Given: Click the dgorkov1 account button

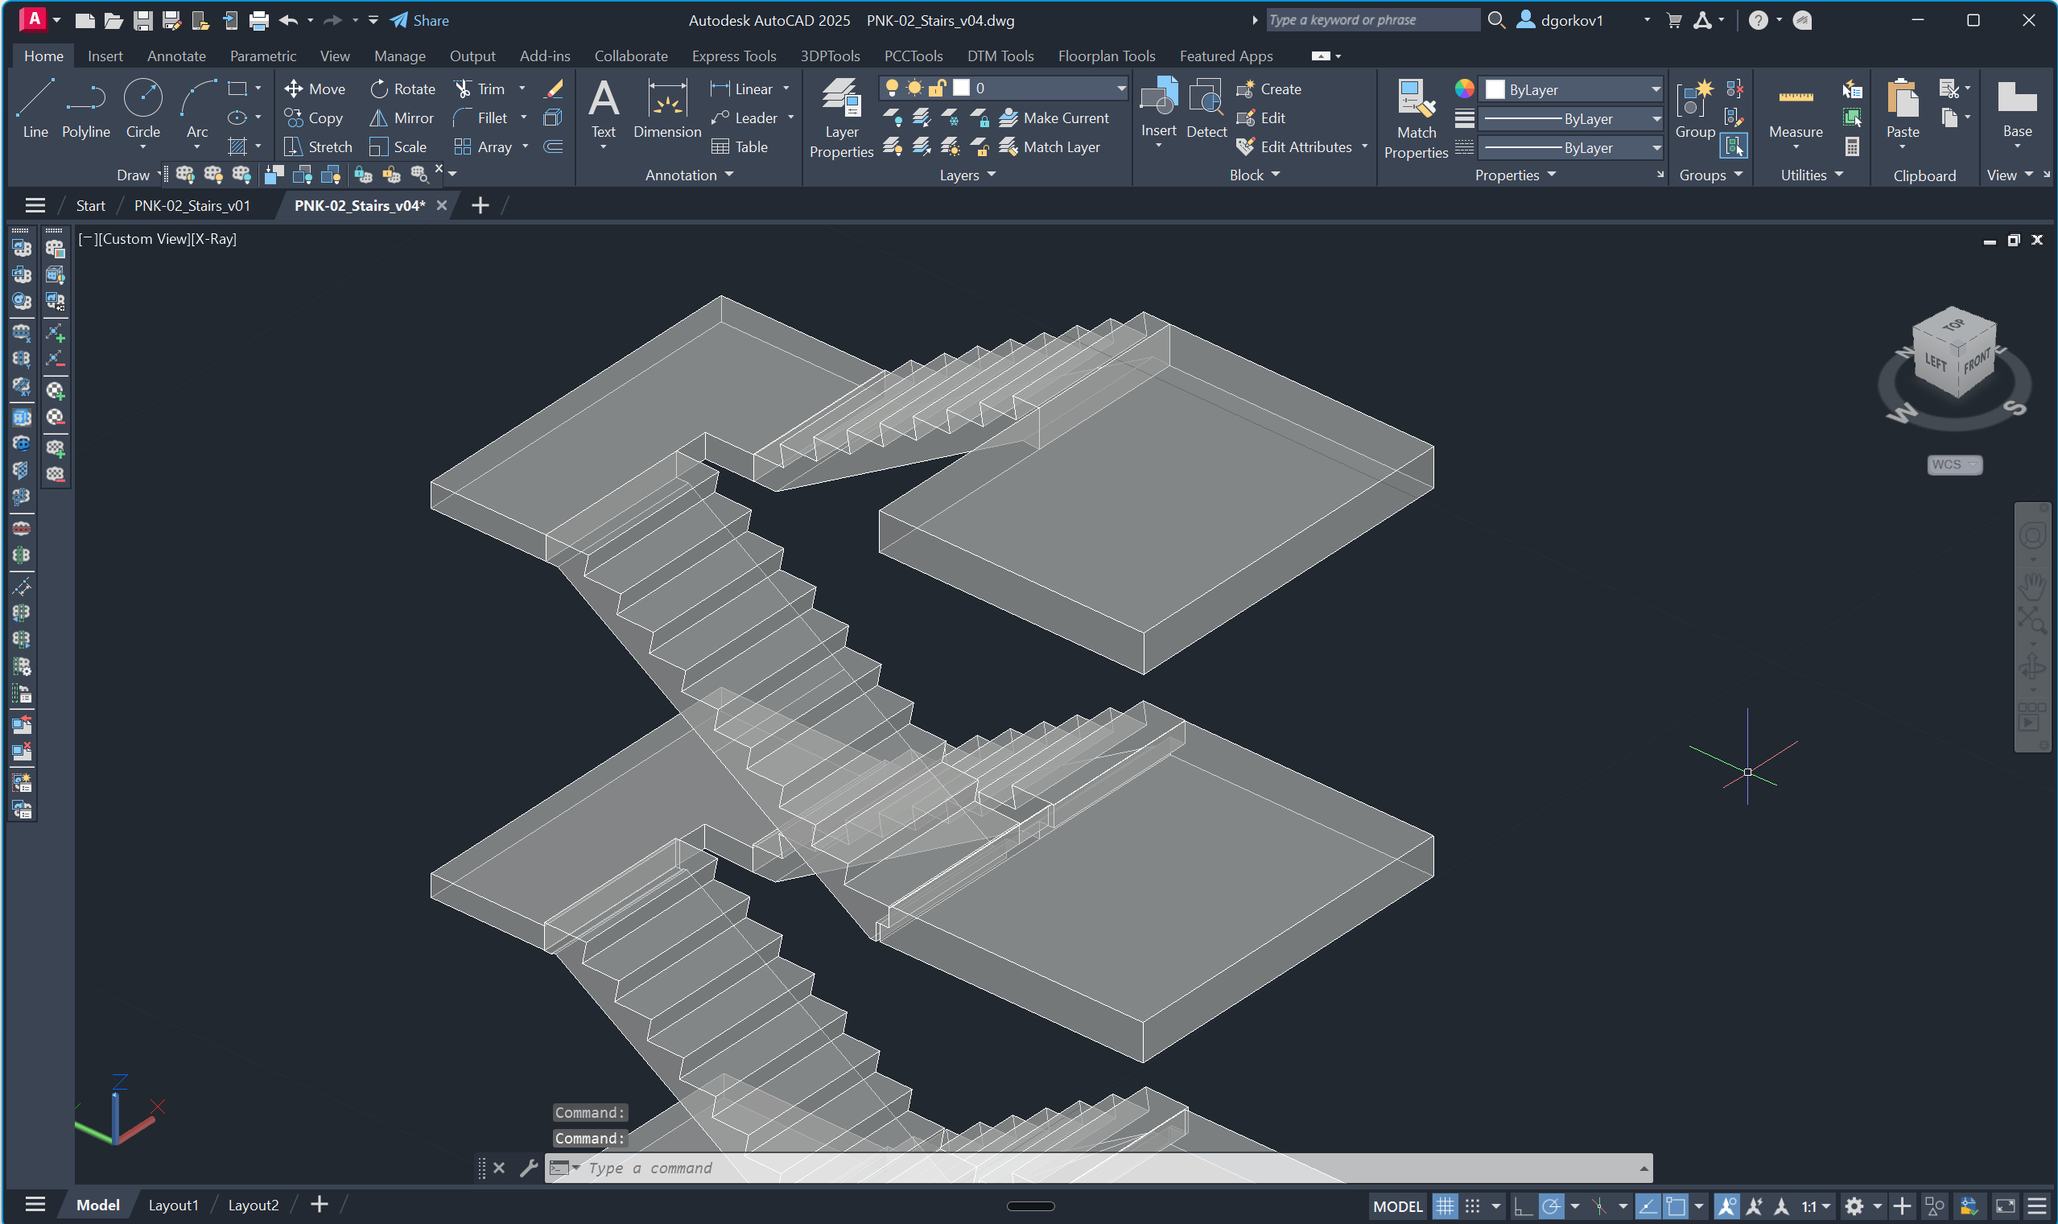Looking at the screenshot, I should (x=1561, y=20).
